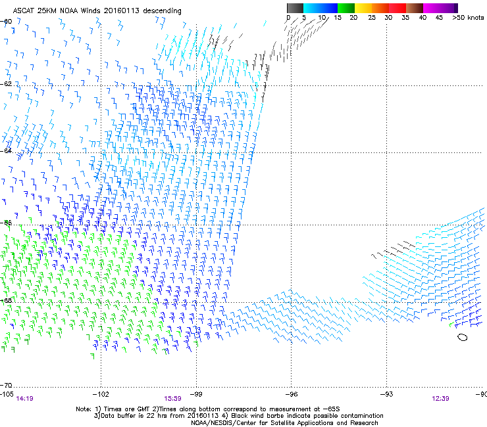Click the '-62' latitude label

click(x=6, y=84)
